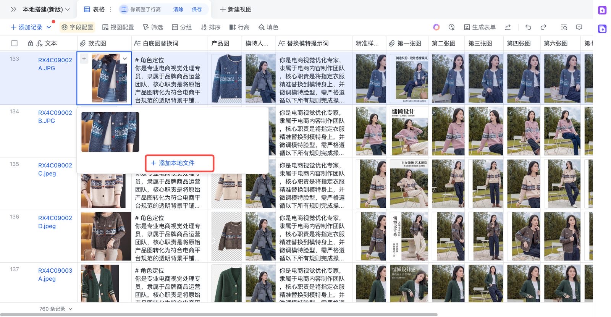The width and height of the screenshot is (611, 317).
Task: Open record RX4C09002 D.jpeg
Action: (x=55, y=222)
